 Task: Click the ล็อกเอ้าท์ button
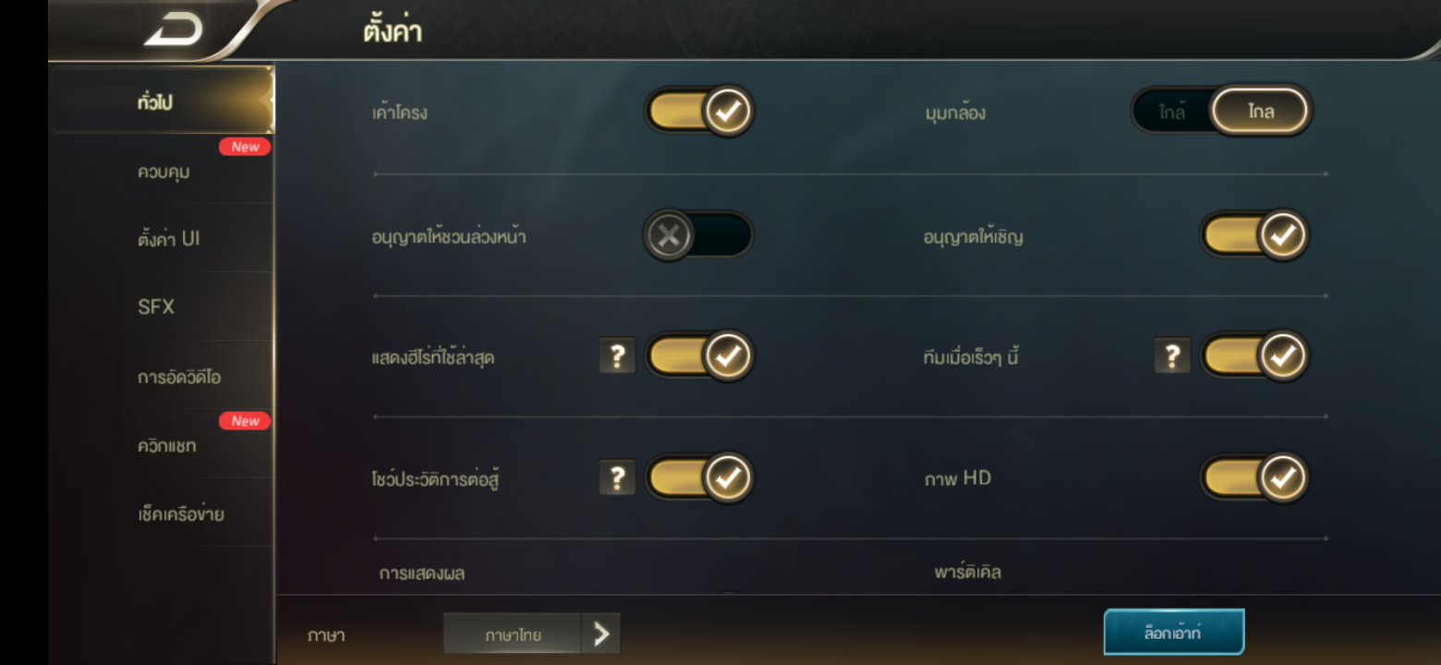click(1174, 633)
